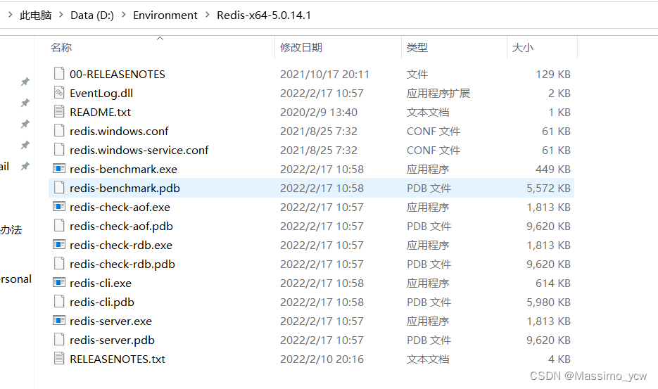Click the date 2022/2/10 20:16
The image size is (658, 389).
[x=322, y=359]
